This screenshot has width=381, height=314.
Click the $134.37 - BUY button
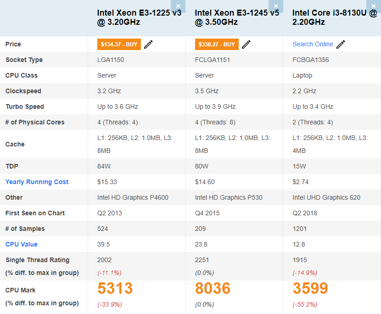coord(119,45)
